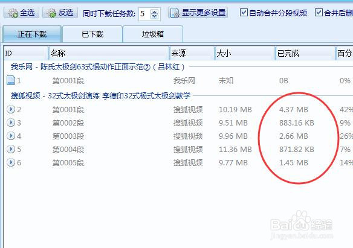
Task: Click play icon of task ID 2
Action: click(11, 109)
